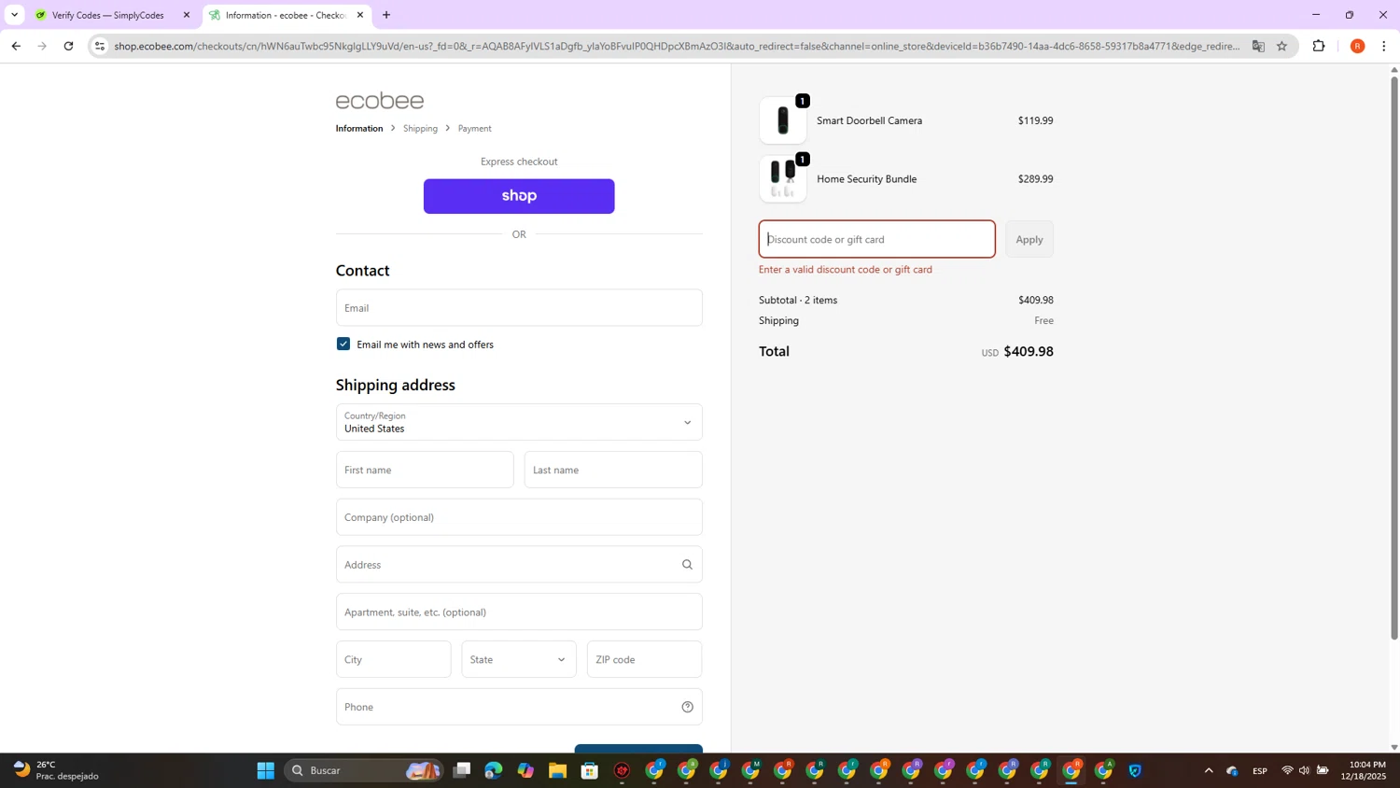Focus the First name field
1400x788 pixels.
coord(425,470)
